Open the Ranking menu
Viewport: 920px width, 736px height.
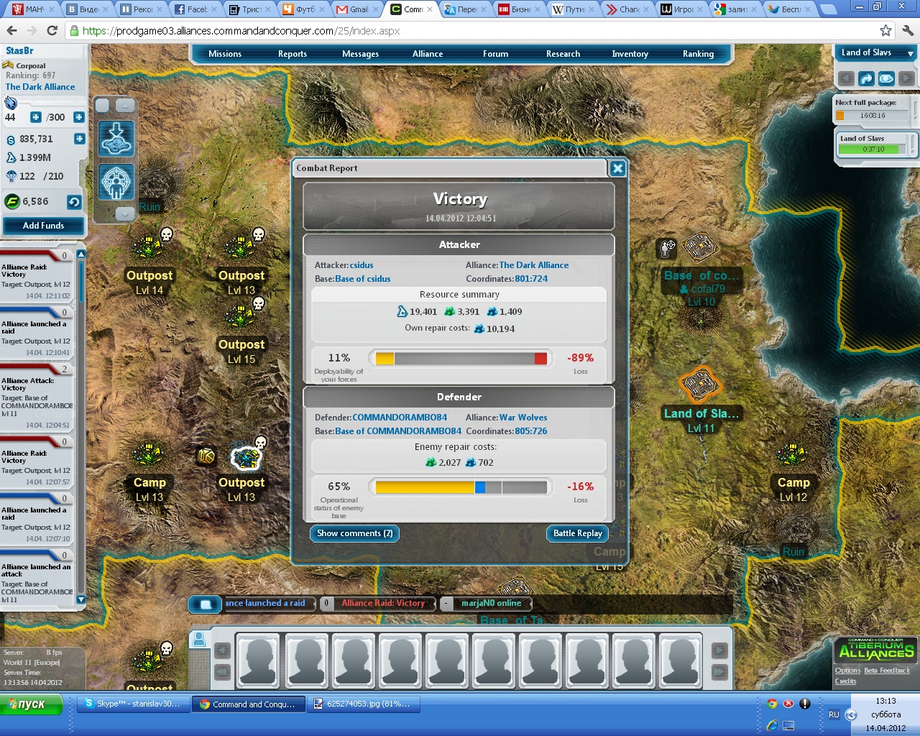coord(698,54)
